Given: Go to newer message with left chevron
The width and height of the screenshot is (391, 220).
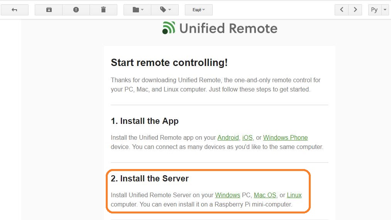Looking at the screenshot, I should coord(342,10).
